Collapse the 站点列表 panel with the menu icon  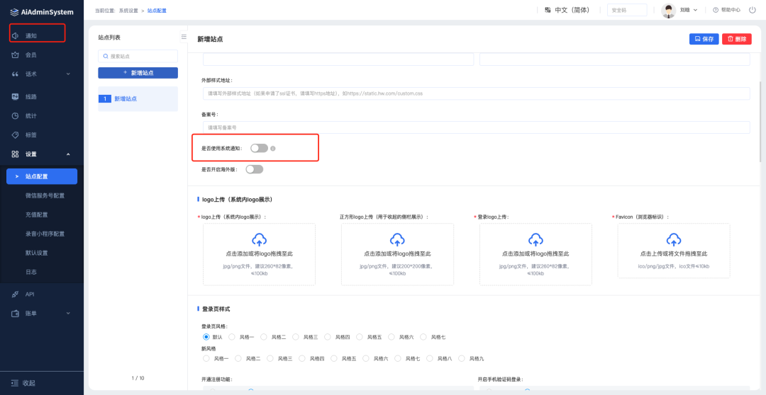click(184, 37)
